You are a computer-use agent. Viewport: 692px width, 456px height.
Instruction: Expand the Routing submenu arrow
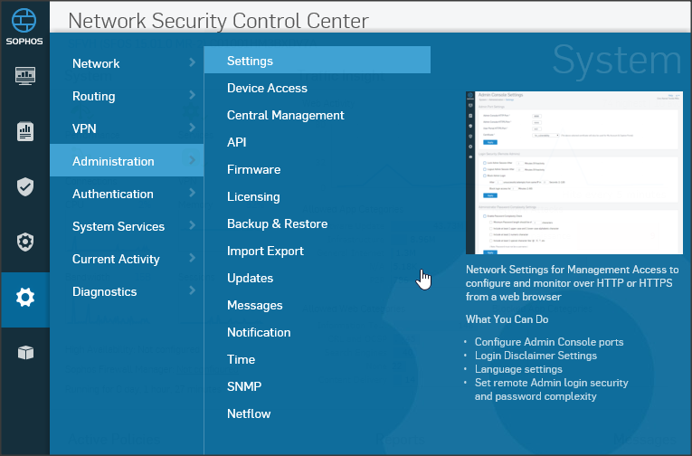pos(192,95)
